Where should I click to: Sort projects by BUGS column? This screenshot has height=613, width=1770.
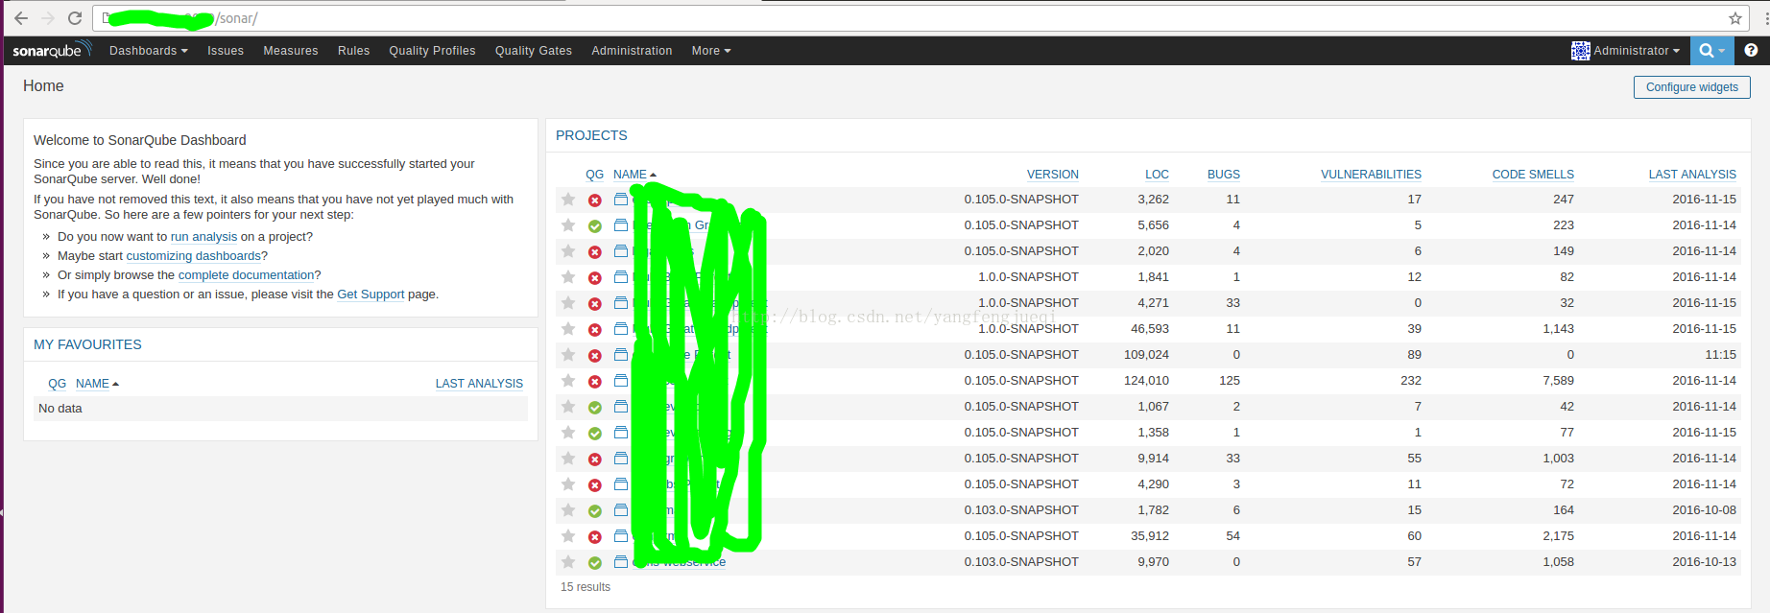tap(1224, 175)
